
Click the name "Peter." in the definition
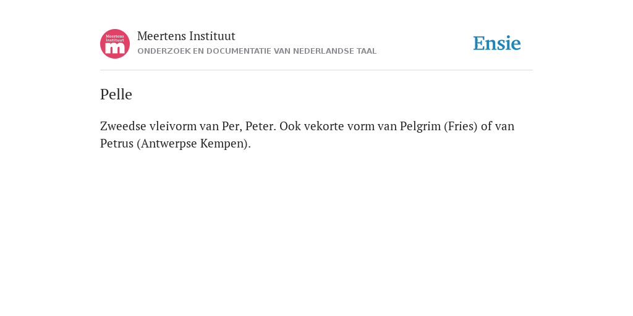(261, 126)
